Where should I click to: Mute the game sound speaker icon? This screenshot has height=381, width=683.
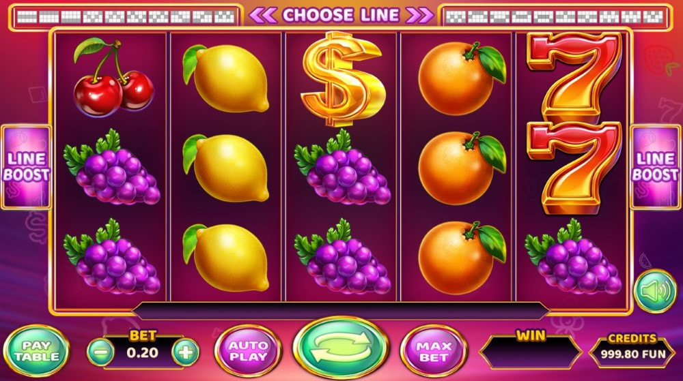655,292
